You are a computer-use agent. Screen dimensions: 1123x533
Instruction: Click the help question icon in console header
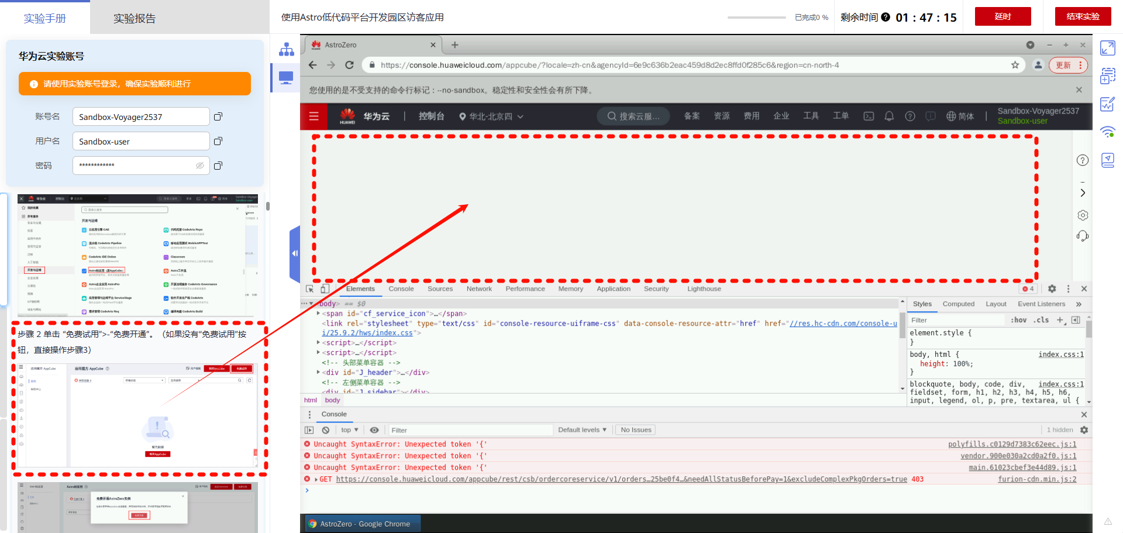(x=910, y=116)
